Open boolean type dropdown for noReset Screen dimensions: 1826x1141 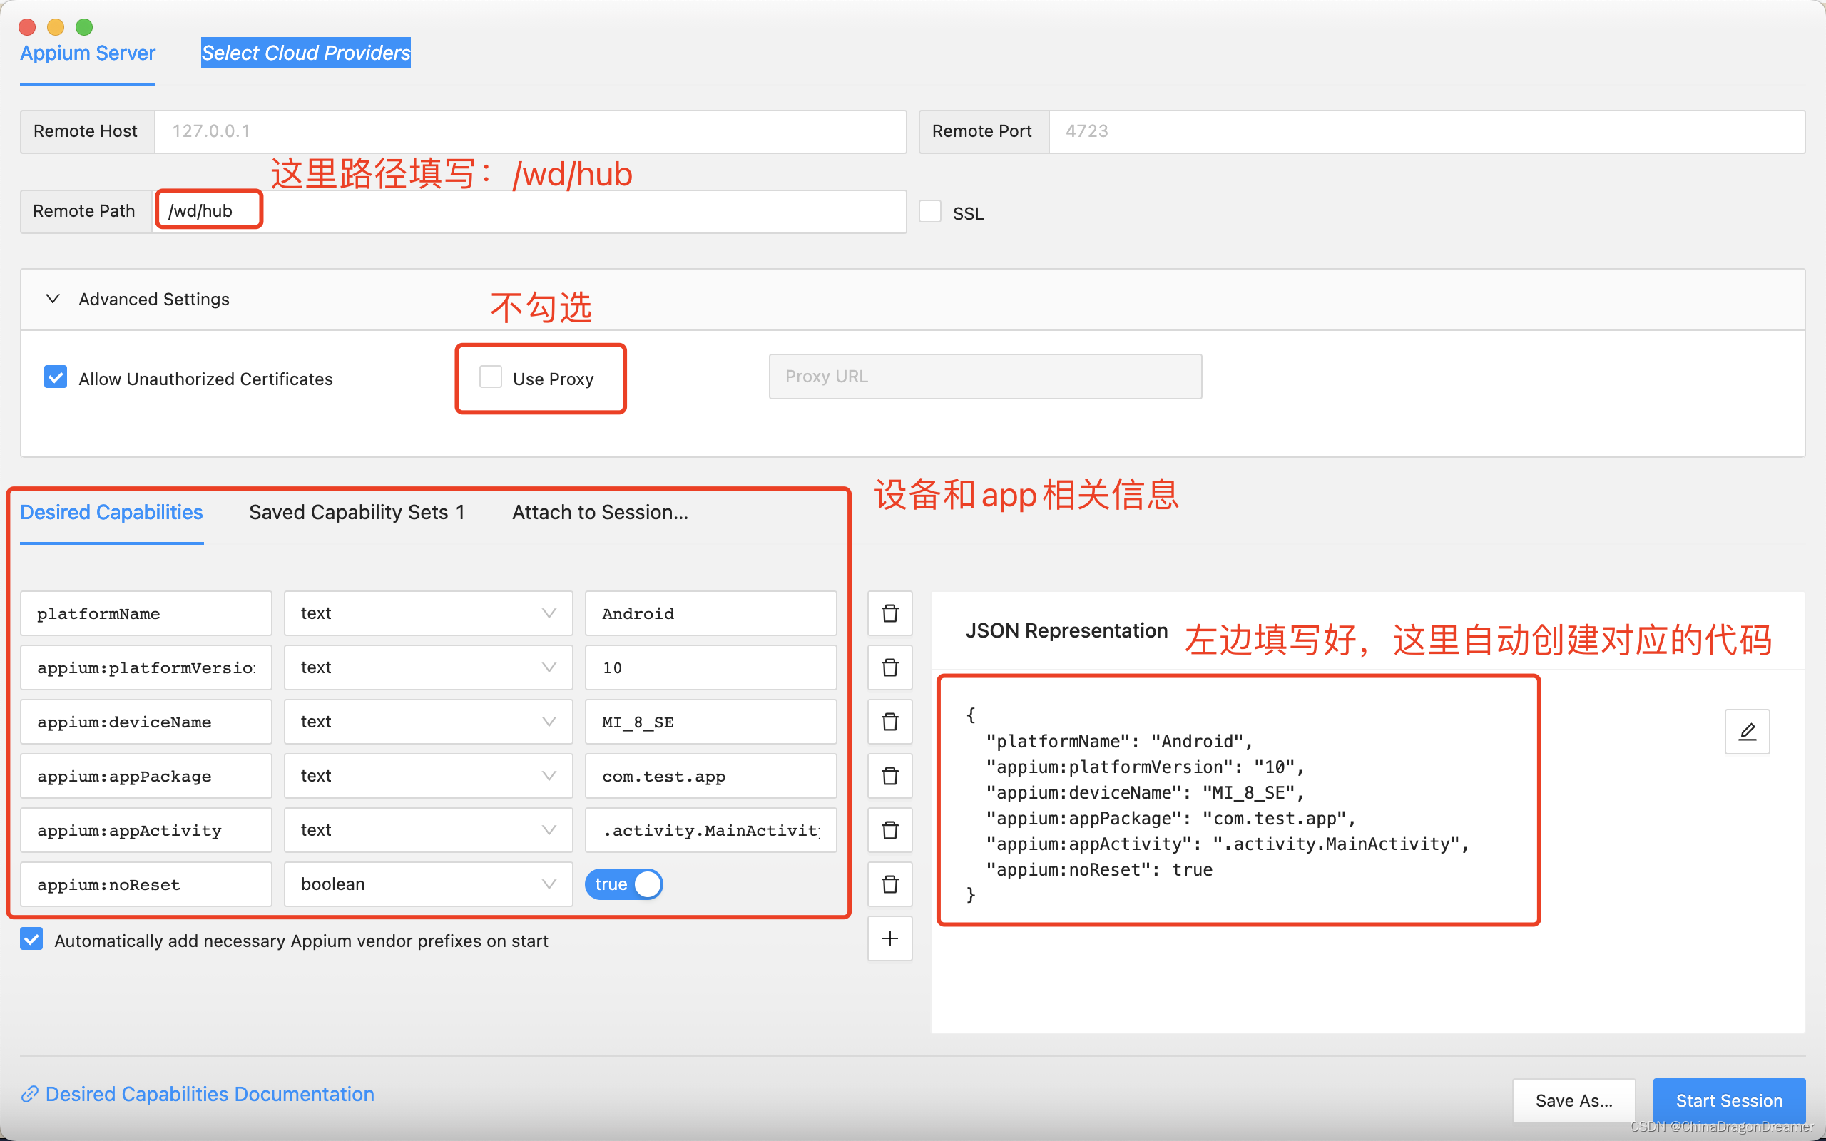coord(428,884)
